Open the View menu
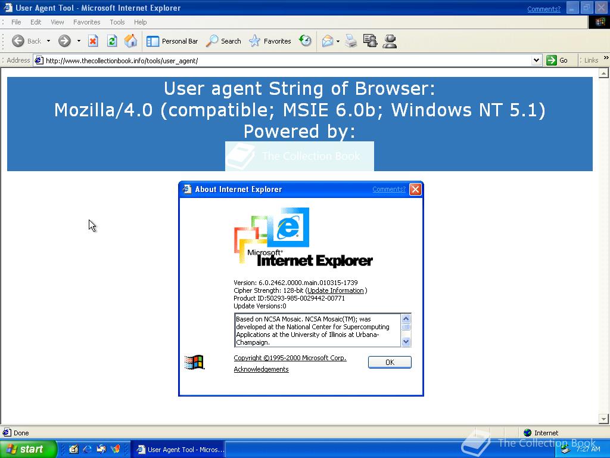This screenshot has height=458, width=610. (57, 22)
